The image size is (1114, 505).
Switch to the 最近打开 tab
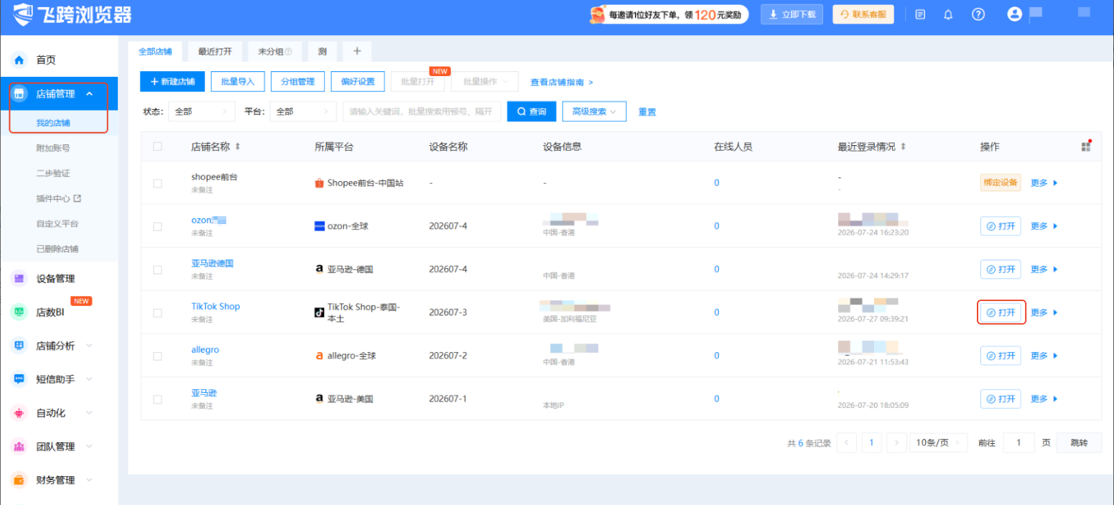click(215, 52)
